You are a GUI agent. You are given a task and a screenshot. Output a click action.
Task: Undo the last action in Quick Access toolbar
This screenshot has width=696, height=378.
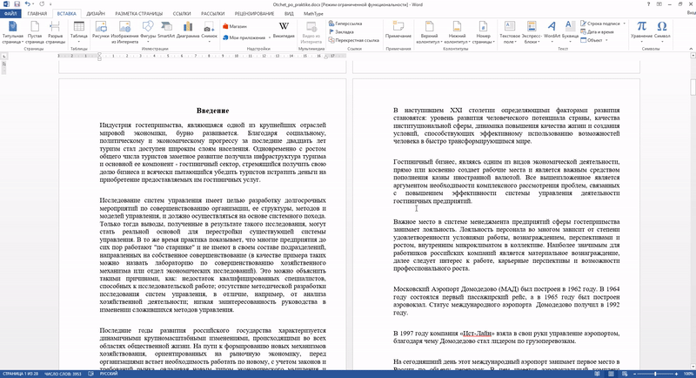[28, 4]
